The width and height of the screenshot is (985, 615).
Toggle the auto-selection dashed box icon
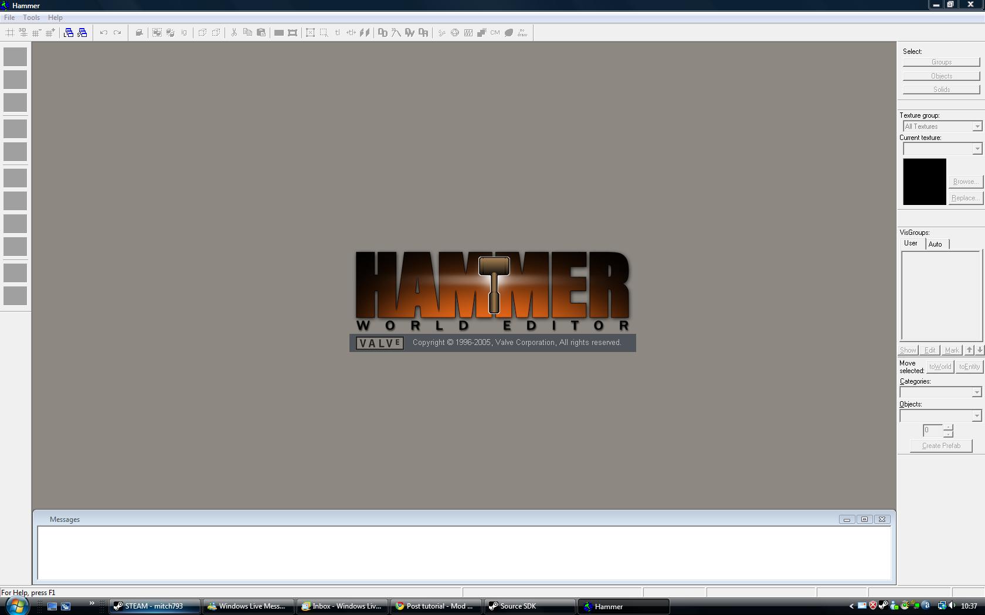click(x=324, y=33)
